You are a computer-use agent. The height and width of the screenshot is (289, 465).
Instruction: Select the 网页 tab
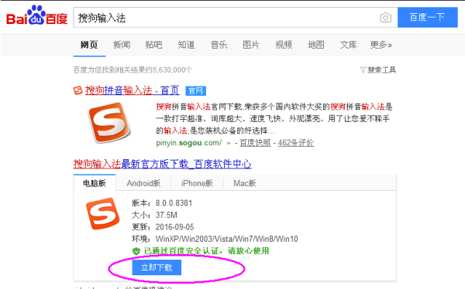pyautogui.click(x=89, y=45)
